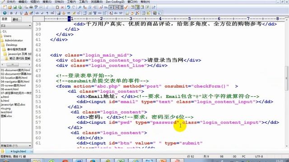The height and width of the screenshot is (162, 289).
Task: Save the document with floppy icon
Action: coord(15,7)
